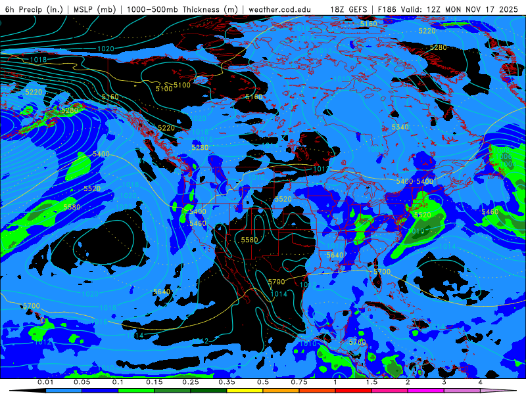Click the 0.35 legend value
Image resolution: width=526 pixels, height=394 pixels.
point(227,382)
